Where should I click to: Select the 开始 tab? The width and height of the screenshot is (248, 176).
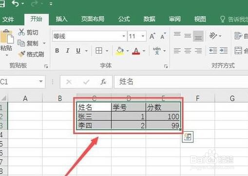[x=36, y=19]
